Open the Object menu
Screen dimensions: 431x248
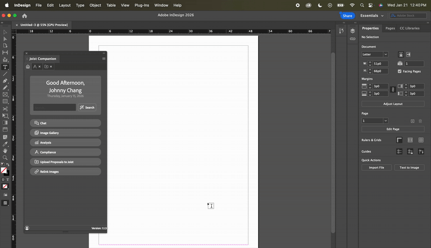[95, 5]
